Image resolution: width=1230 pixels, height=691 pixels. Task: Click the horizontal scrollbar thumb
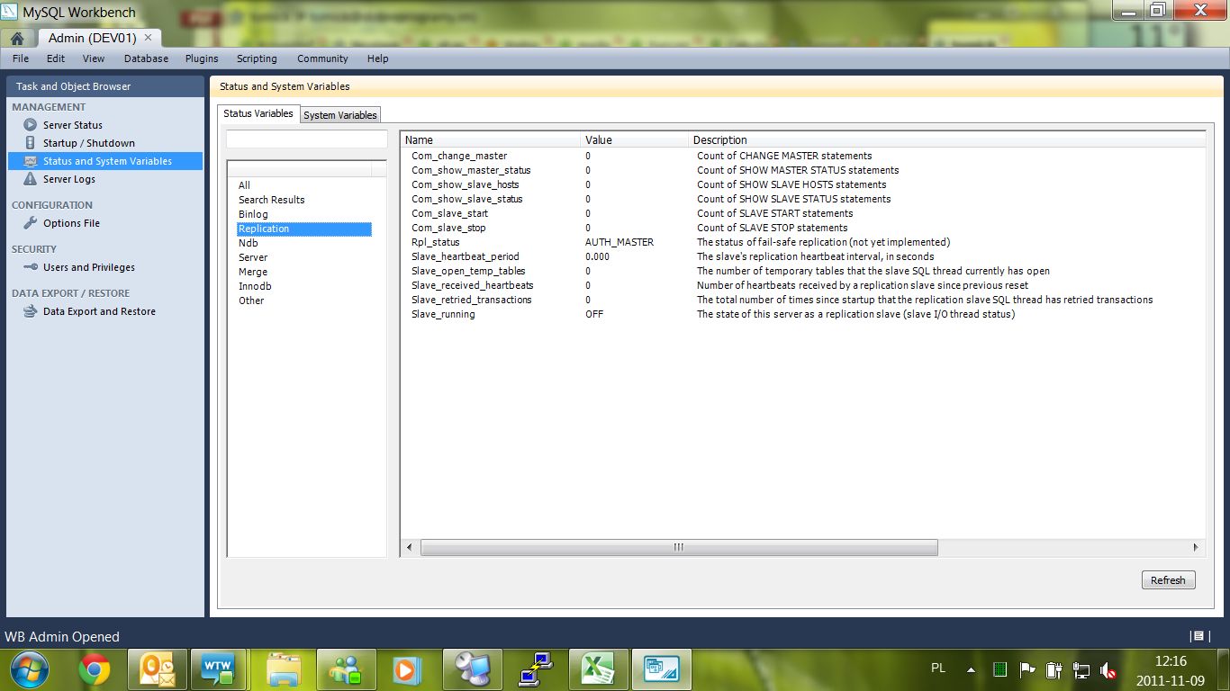click(679, 547)
